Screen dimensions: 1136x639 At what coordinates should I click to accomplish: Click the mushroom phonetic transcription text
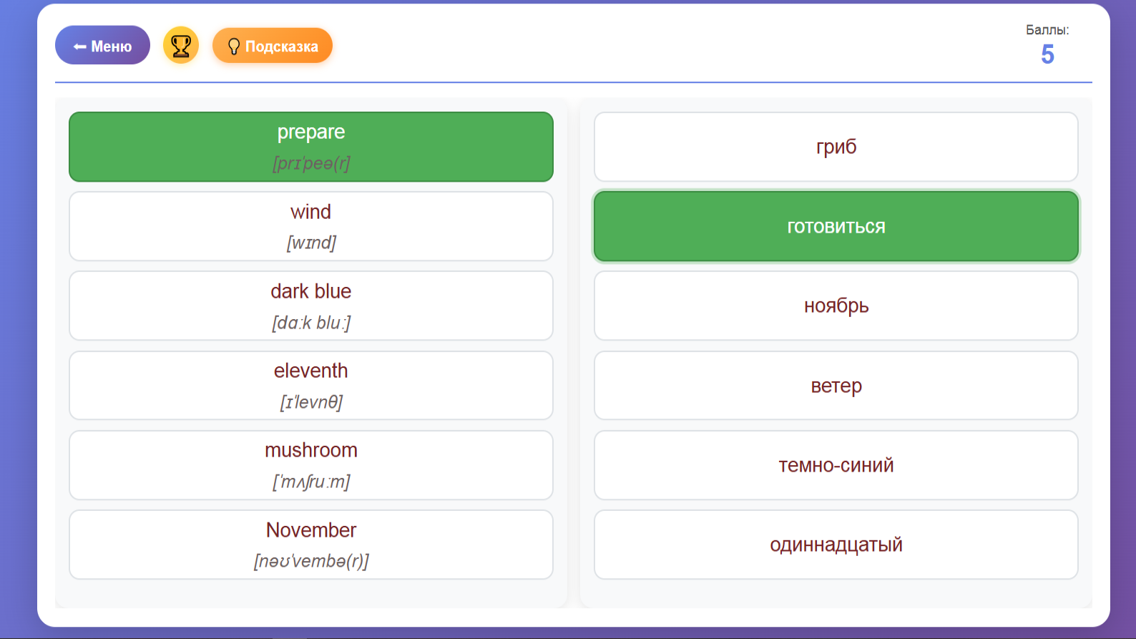click(311, 482)
